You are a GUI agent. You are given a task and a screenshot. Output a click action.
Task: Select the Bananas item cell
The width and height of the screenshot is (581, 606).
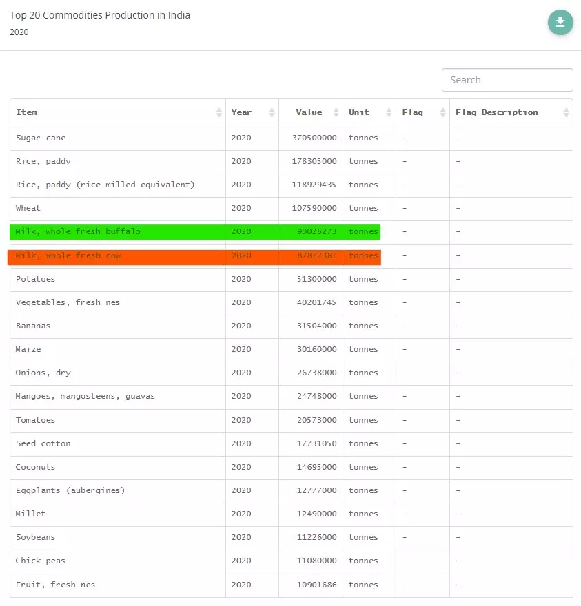click(118, 326)
